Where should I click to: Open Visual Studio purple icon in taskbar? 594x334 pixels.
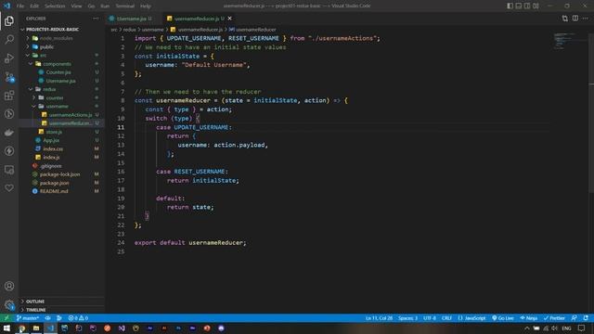(x=122, y=328)
